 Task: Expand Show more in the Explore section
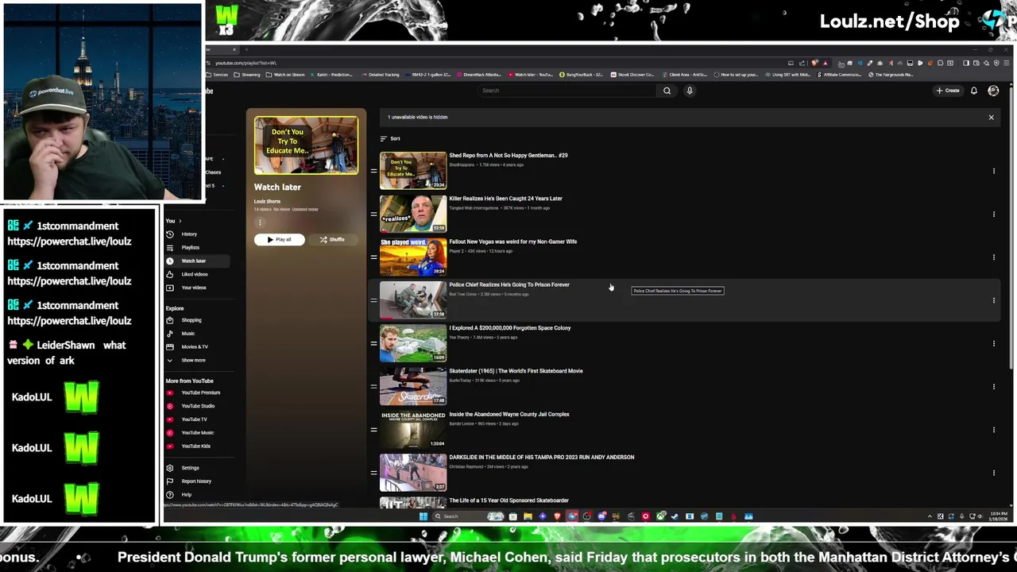193,360
